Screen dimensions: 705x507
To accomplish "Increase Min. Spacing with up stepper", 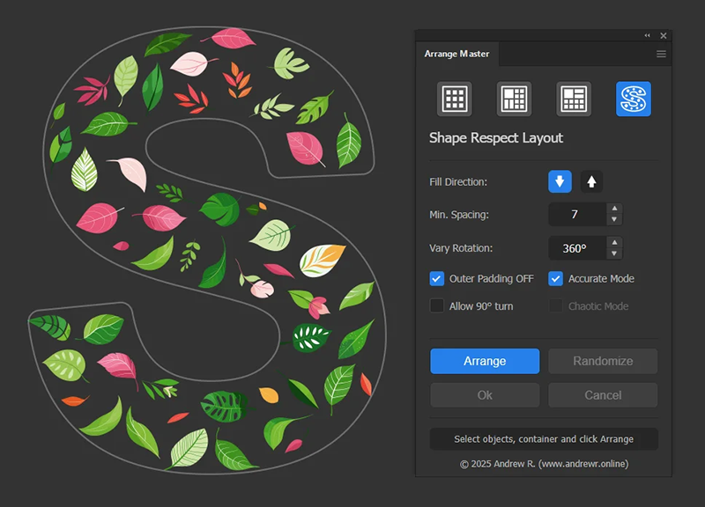I will point(615,209).
